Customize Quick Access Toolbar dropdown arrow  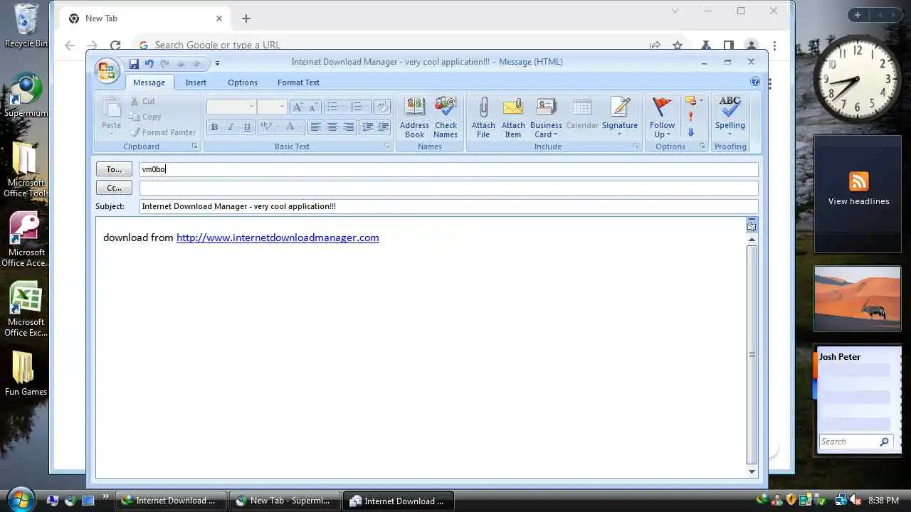217,63
